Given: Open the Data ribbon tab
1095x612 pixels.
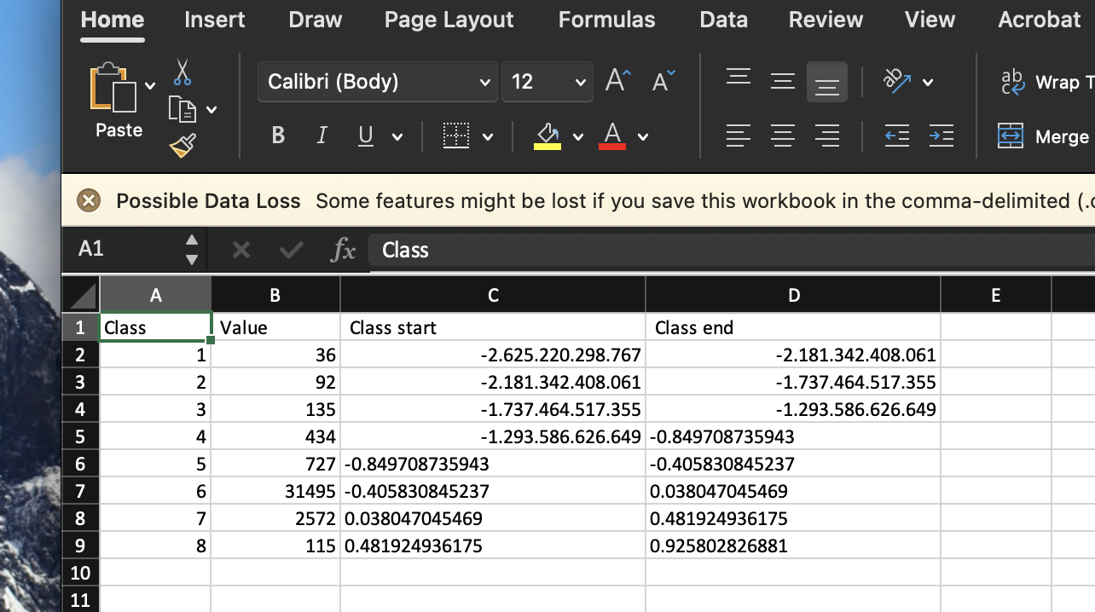Looking at the screenshot, I should pos(723,20).
